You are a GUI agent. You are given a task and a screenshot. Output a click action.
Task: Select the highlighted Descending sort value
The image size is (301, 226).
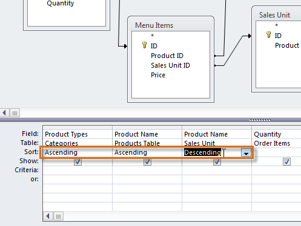[x=202, y=152]
